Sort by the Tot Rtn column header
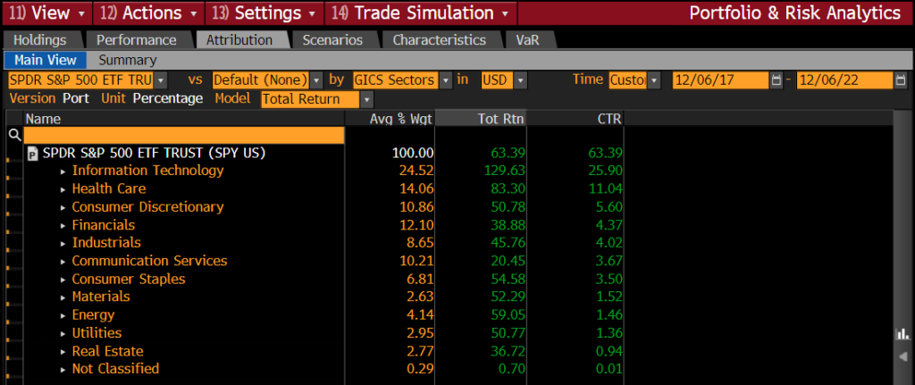The height and width of the screenshot is (385, 915). pyautogui.click(x=481, y=119)
